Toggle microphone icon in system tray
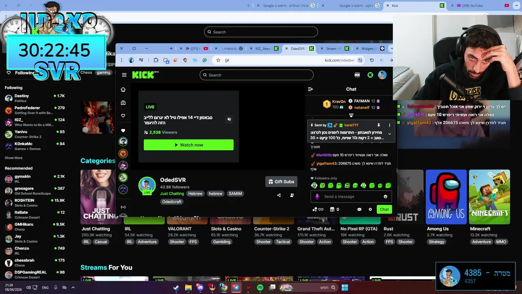This screenshot has width=522, height=294. pos(56,287)
